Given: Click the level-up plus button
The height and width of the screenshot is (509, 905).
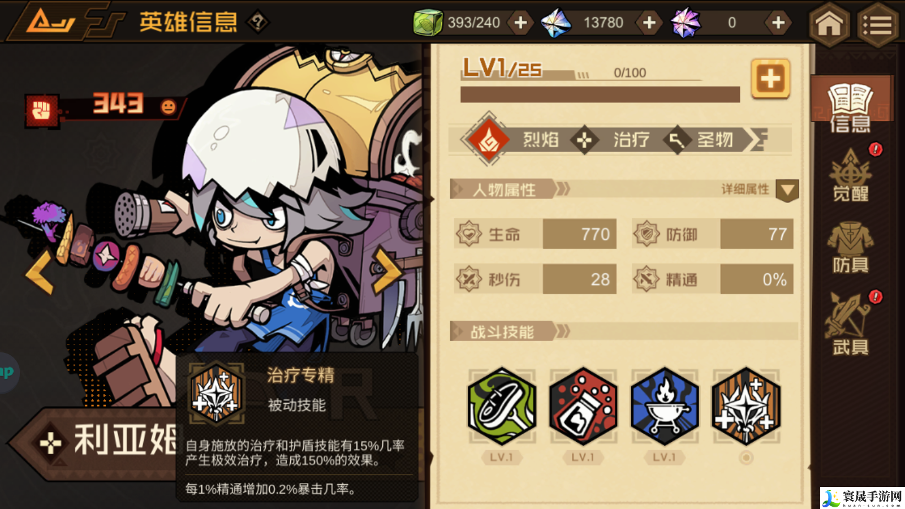Looking at the screenshot, I should pos(770,79).
